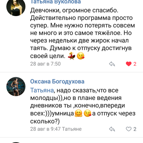Tap the Татьяне reply-to label
Image resolution: width=143 pixels, height=143 pixels.
[x=72, y=129]
